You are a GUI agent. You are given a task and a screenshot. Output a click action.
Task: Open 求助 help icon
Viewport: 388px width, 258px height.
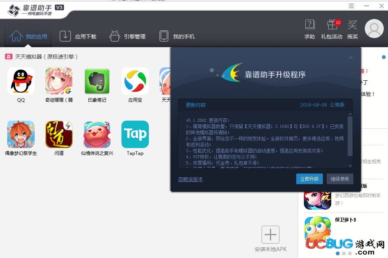click(310, 24)
